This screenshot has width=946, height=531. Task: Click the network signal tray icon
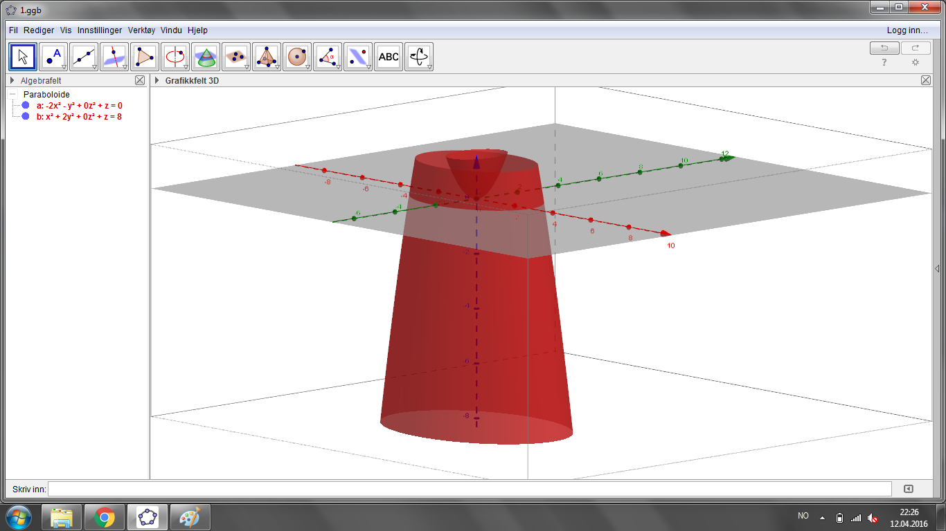[856, 517]
